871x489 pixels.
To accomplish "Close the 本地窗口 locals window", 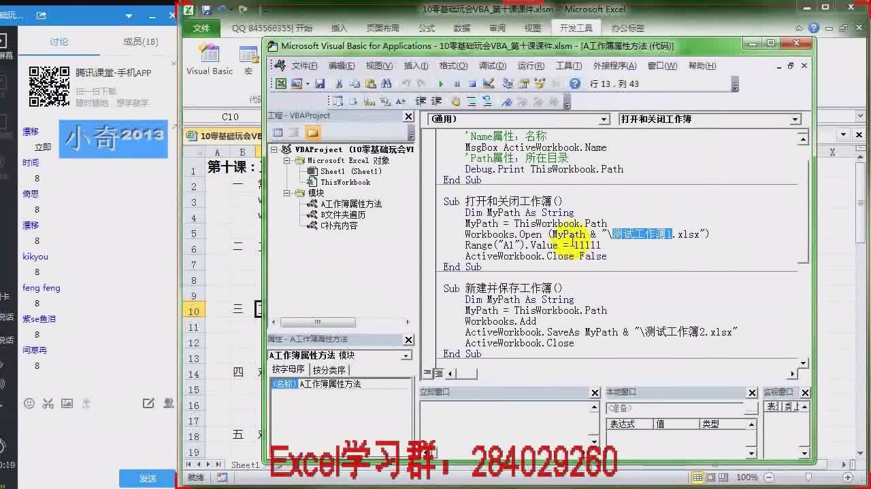I will pyautogui.click(x=752, y=393).
